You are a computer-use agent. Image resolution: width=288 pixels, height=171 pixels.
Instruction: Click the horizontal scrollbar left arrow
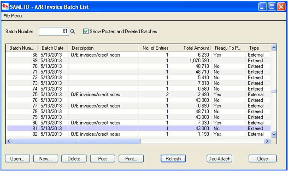click(x=9, y=141)
